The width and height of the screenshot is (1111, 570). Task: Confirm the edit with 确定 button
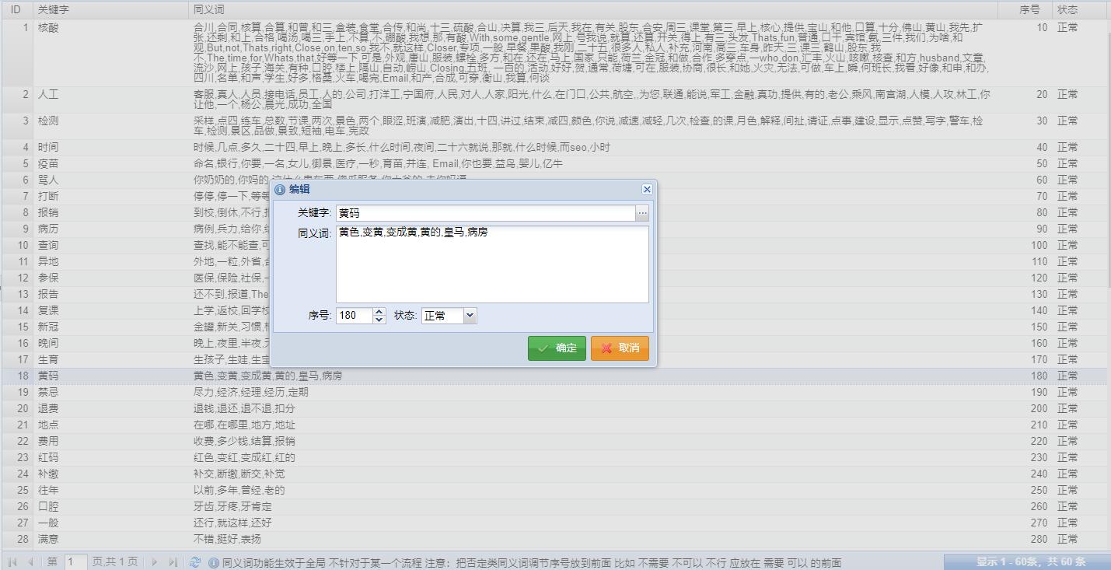(x=557, y=348)
